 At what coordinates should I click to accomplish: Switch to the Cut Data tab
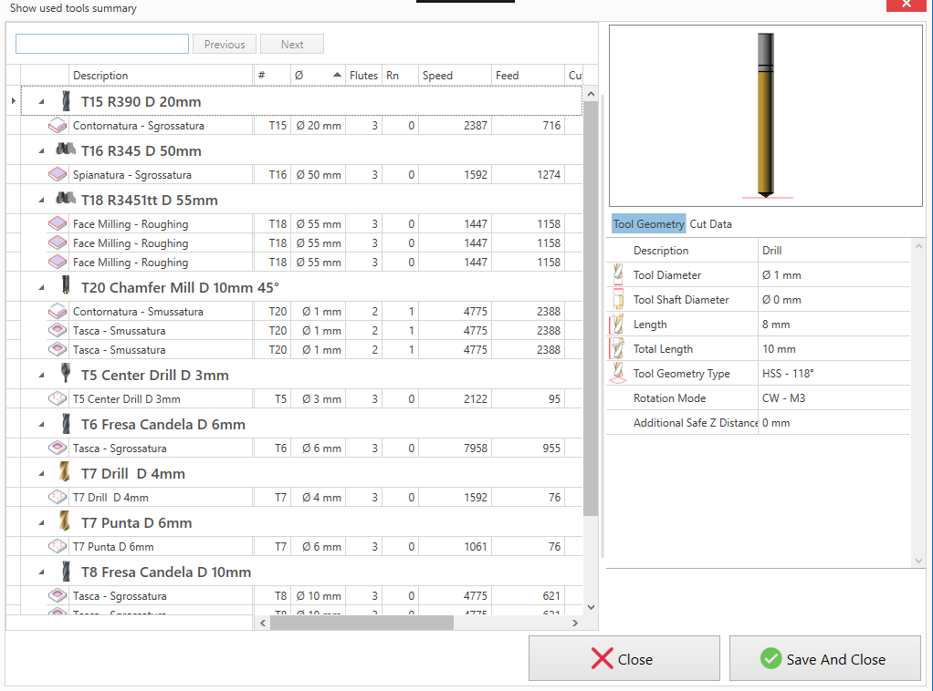tap(710, 224)
